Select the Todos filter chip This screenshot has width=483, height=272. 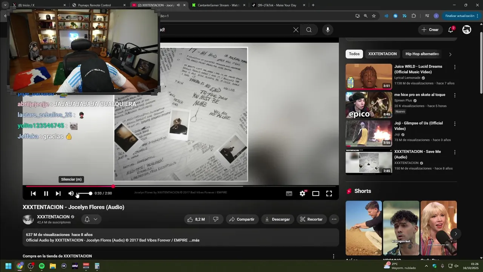tap(354, 54)
